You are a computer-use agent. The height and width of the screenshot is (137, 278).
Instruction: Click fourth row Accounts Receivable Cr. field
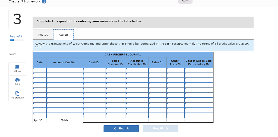click(137, 85)
